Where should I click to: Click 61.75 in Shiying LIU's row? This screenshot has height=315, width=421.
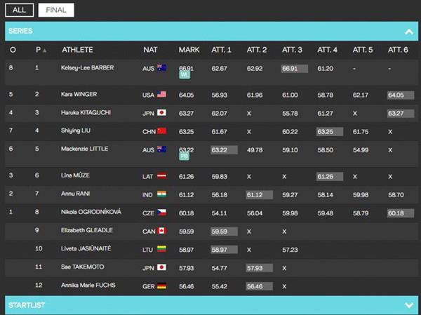click(x=361, y=132)
